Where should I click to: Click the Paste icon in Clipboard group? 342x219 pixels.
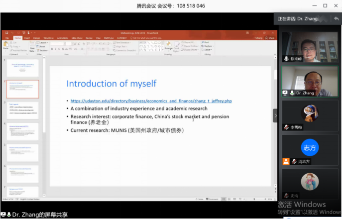[5, 46]
